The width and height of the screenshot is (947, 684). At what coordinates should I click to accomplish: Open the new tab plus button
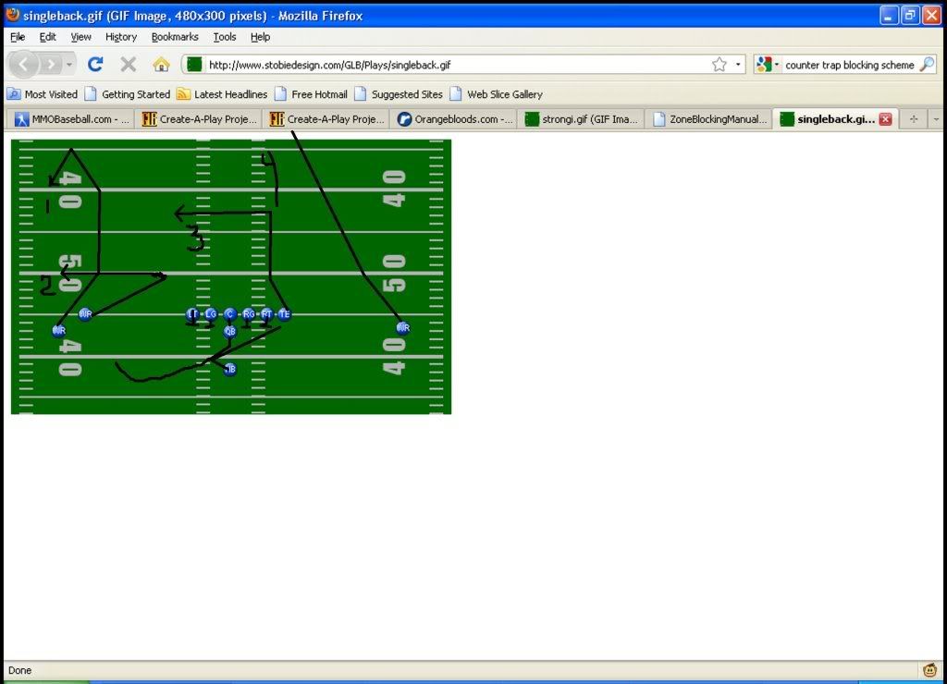[914, 119]
